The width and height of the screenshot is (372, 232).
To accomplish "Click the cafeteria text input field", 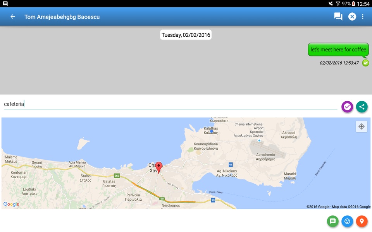I will (x=170, y=104).
